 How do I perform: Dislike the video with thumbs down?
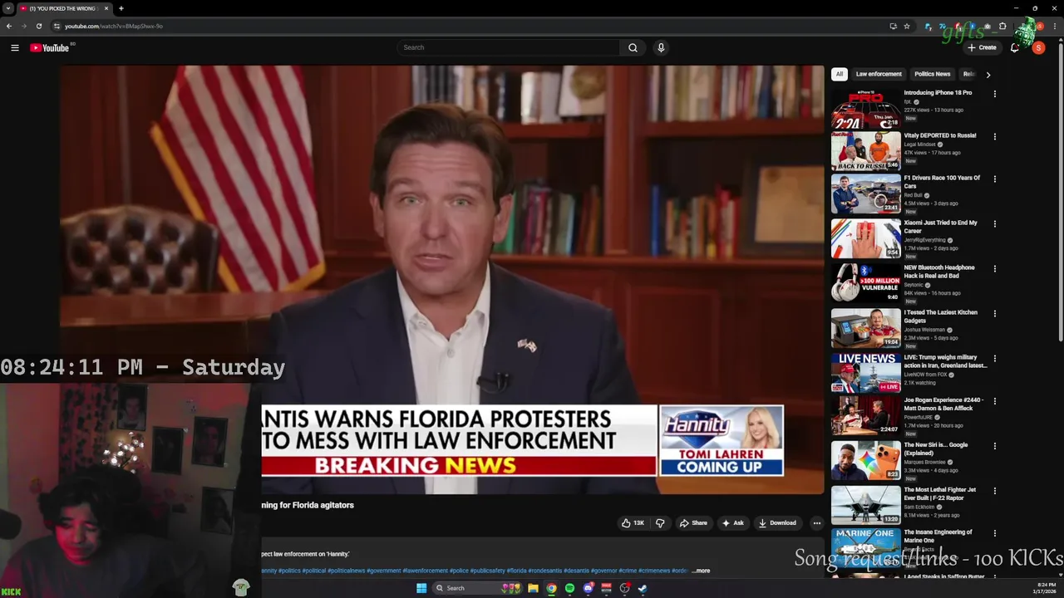[x=660, y=523]
